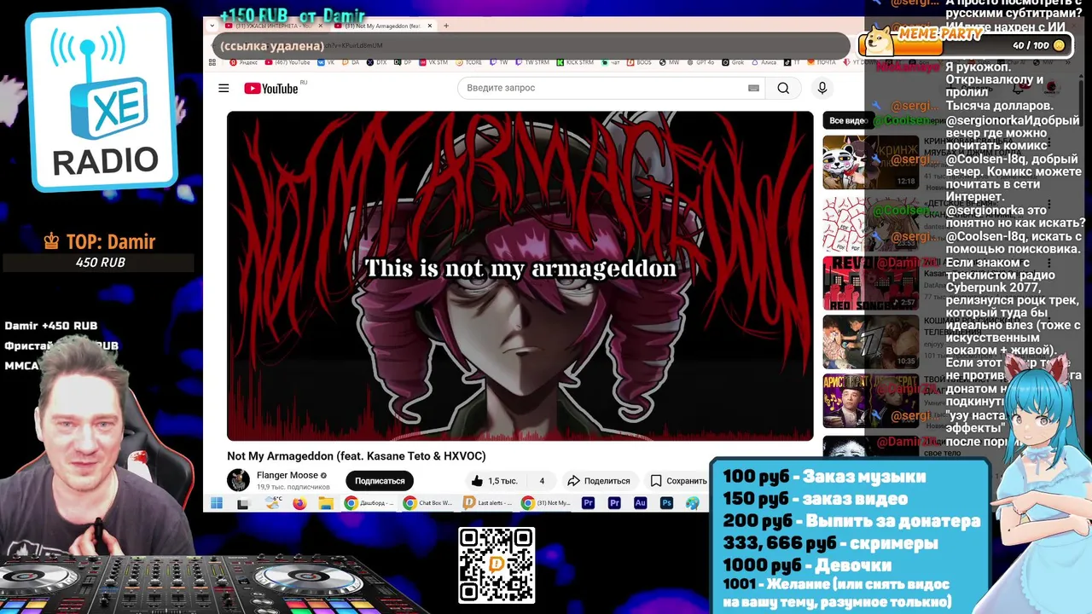Go to the YouTube home logo
The height and width of the screenshot is (614, 1092).
coord(271,88)
